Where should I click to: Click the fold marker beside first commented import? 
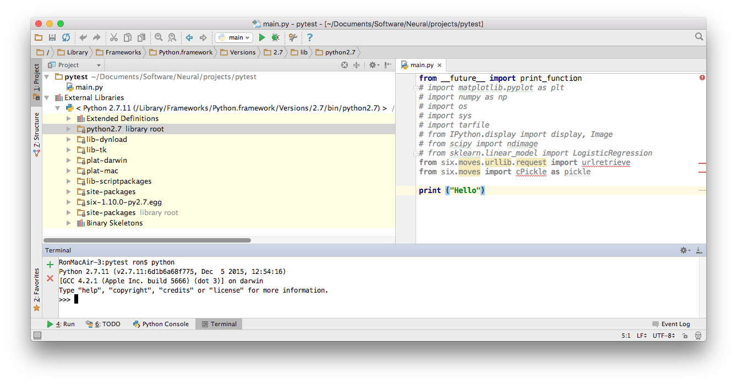[x=416, y=88]
